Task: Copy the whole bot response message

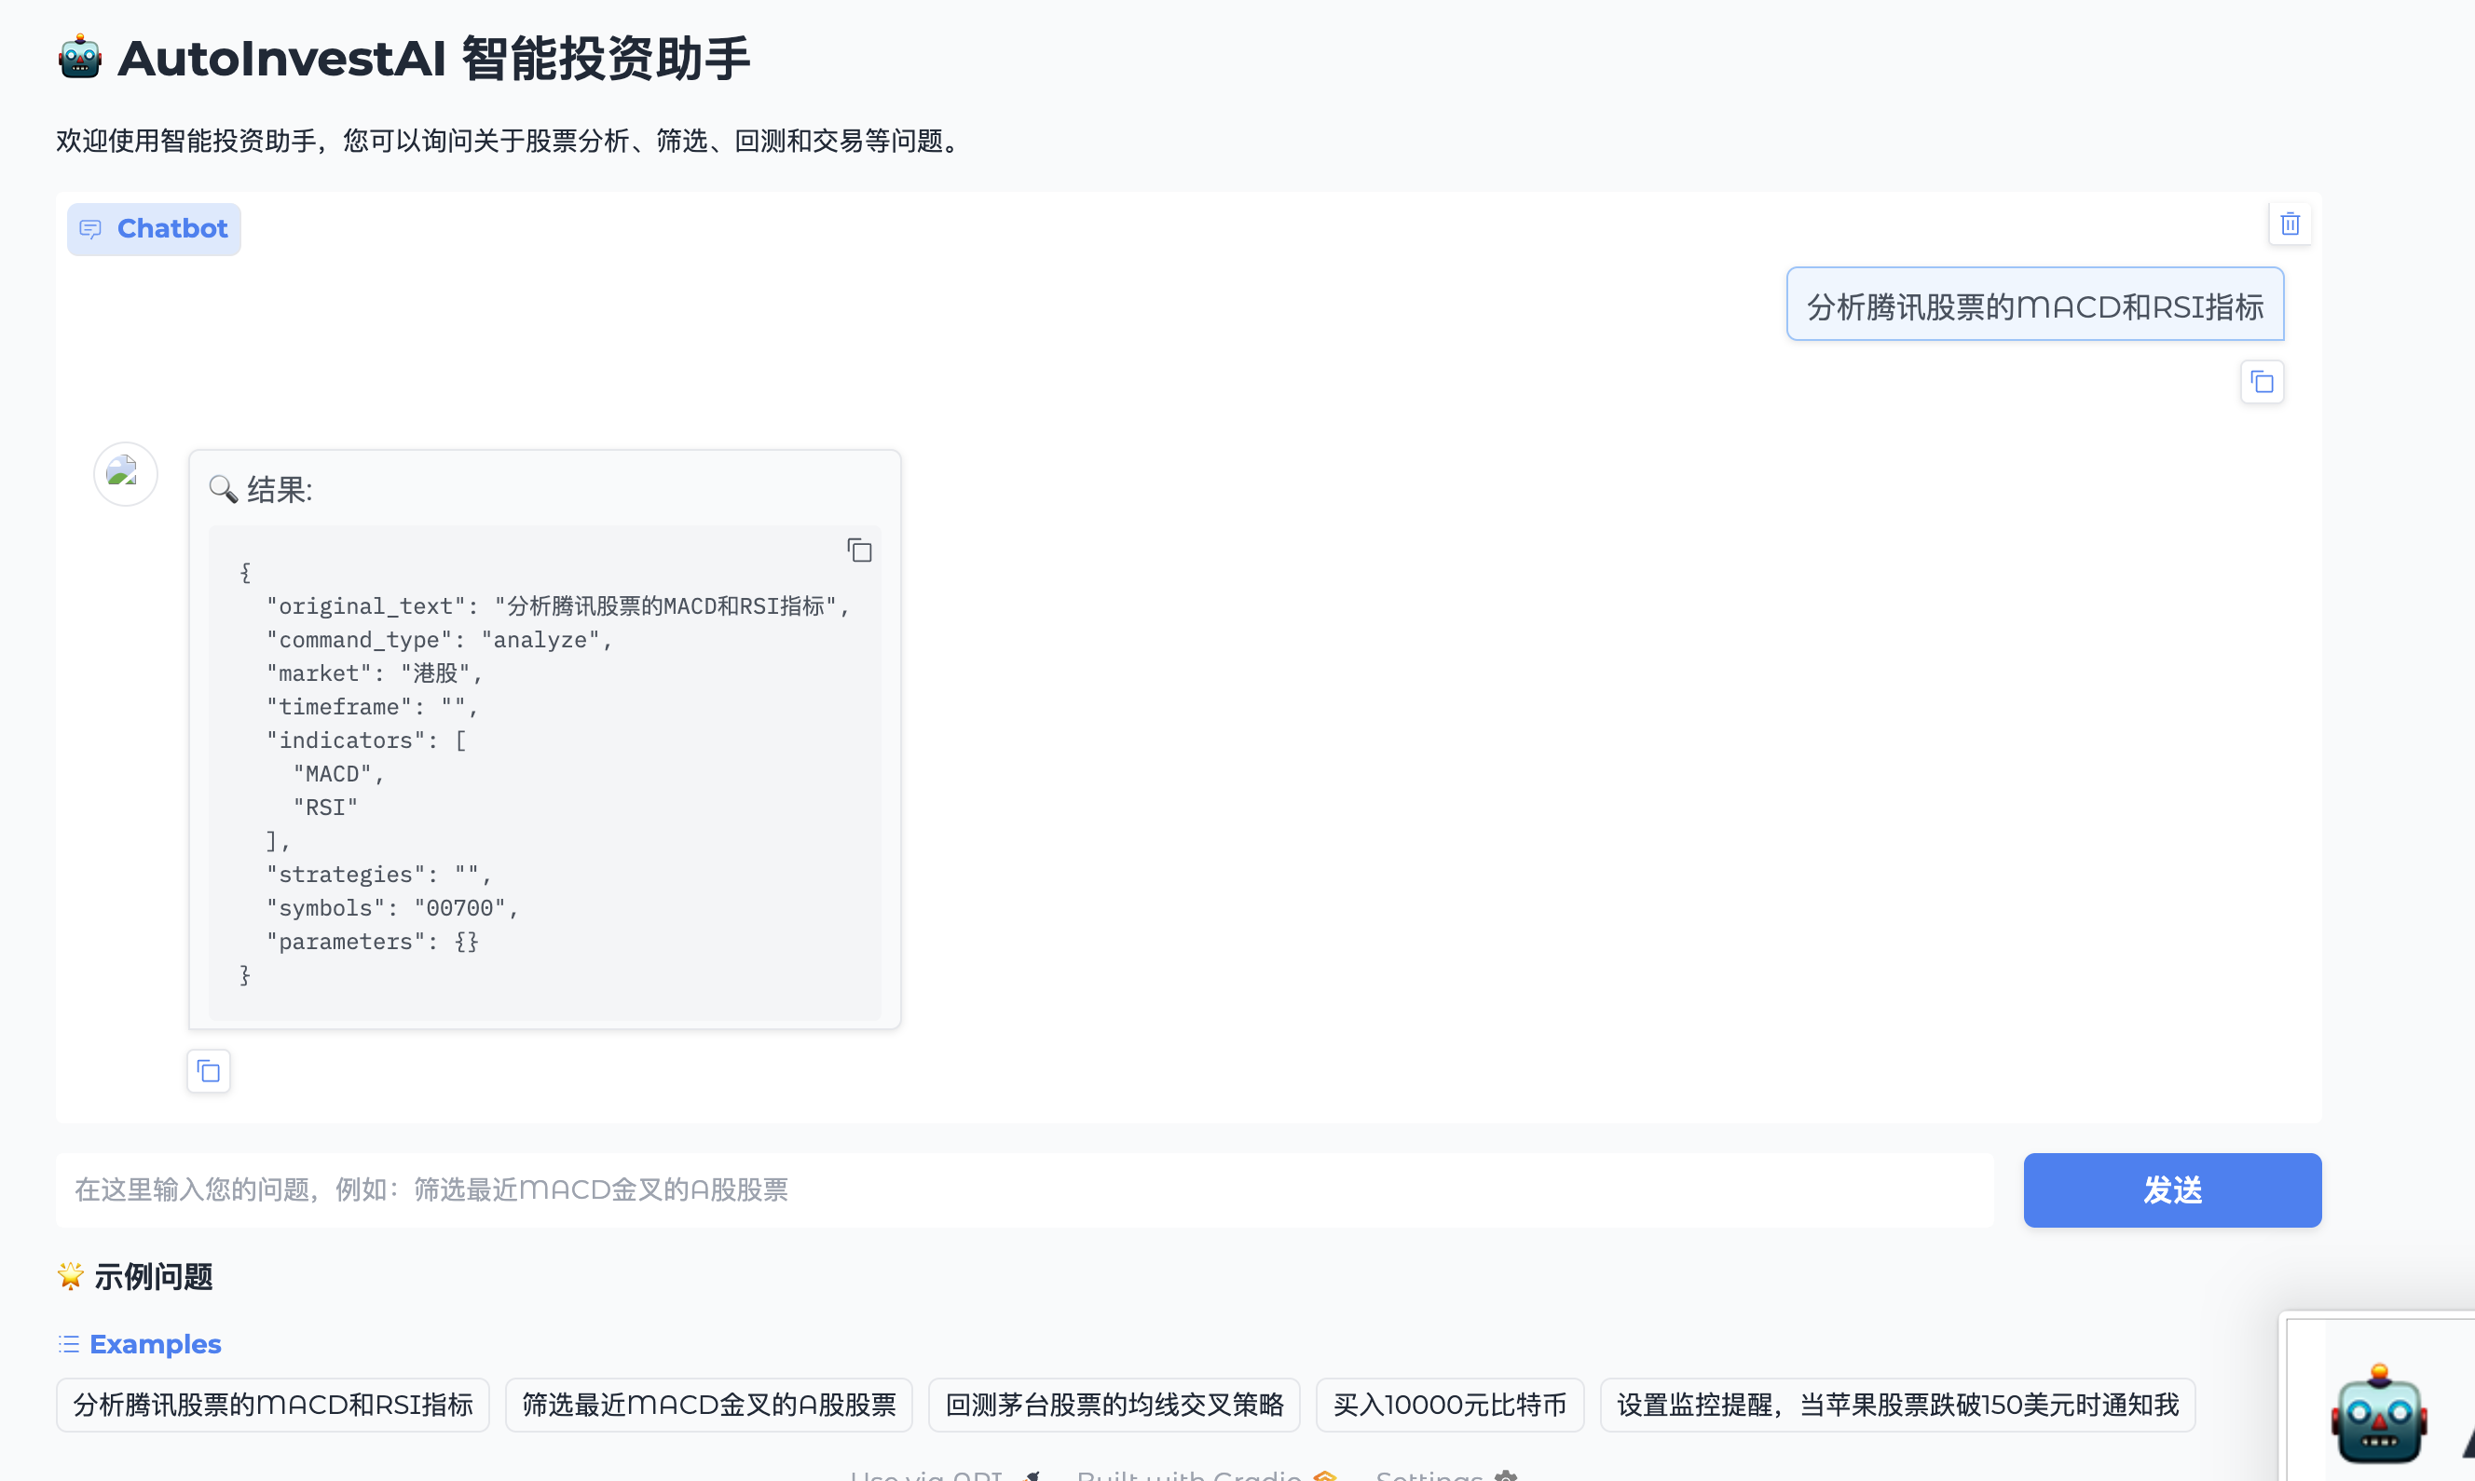Action: pyautogui.click(x=209, y=1071)
